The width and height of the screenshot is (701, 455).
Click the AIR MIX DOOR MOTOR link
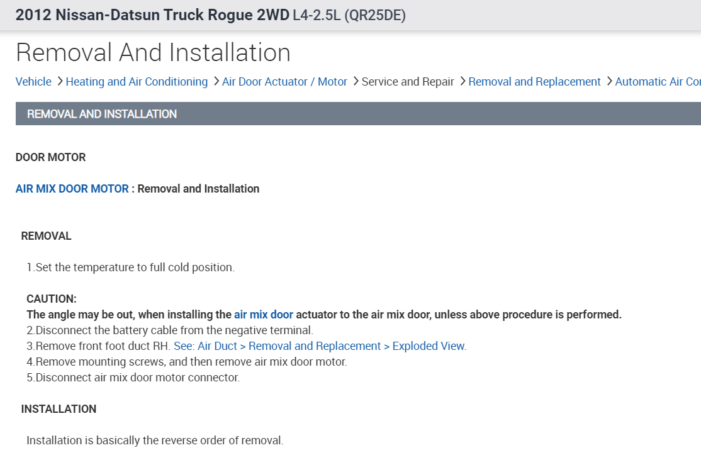click(x=72, y=189)
